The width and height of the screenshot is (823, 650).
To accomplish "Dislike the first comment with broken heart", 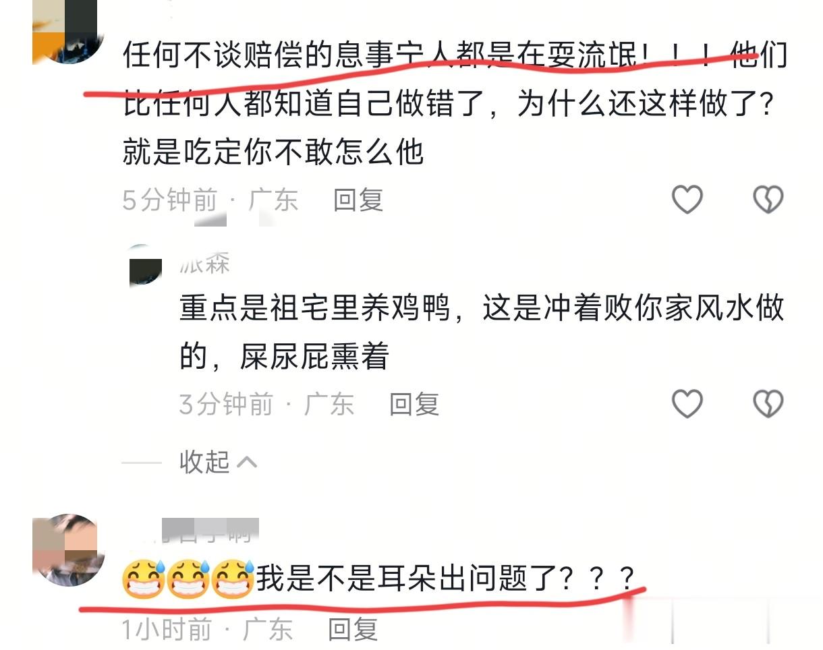I will (768, 200).
